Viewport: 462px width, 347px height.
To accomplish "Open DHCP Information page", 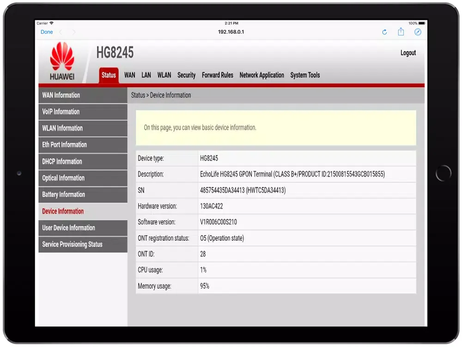I will 83,161.
